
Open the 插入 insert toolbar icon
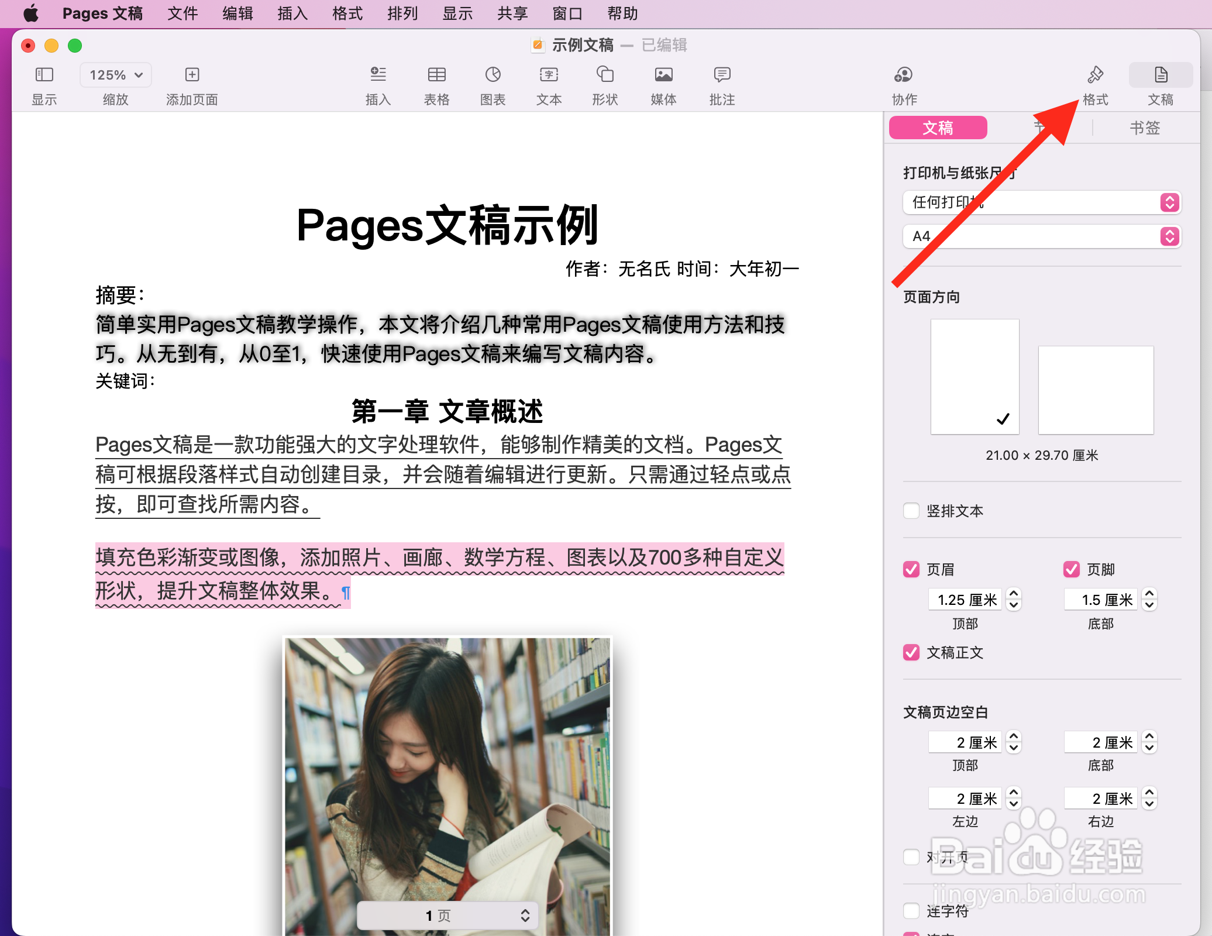coord(378,74)
